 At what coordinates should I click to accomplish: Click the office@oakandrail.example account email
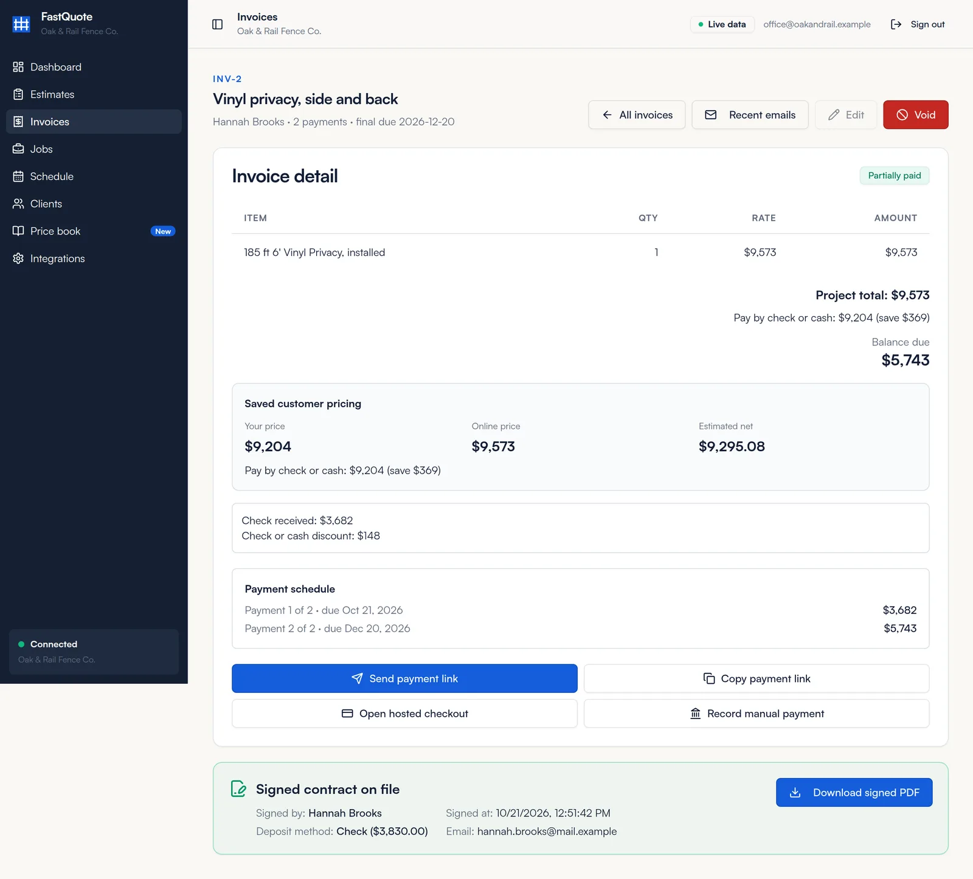pyautogui.click(x=817, y=24)
